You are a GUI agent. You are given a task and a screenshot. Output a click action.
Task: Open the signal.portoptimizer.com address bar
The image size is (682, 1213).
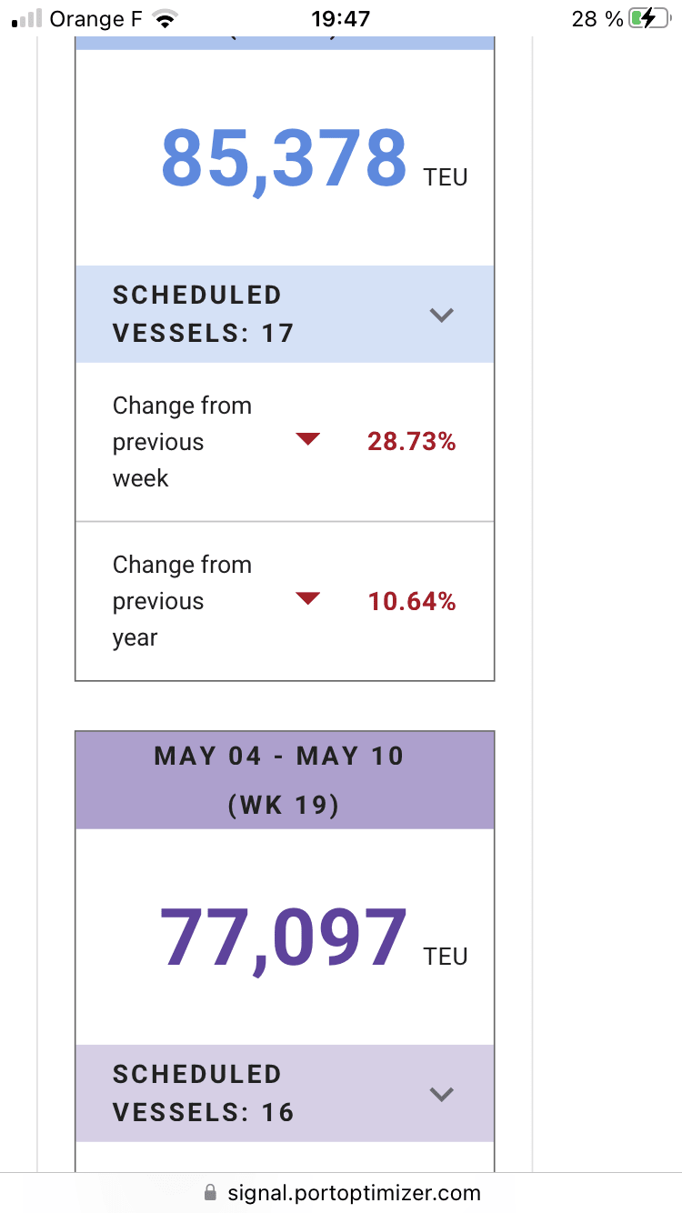point(354,1192)
